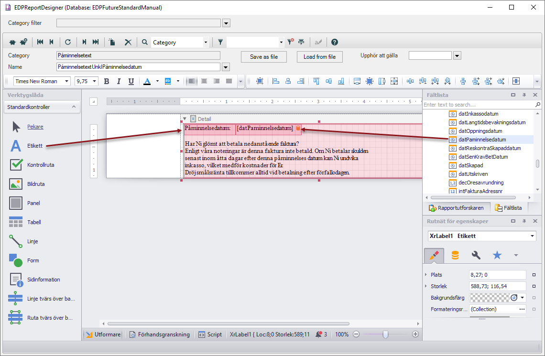Click the Pekare pointer link
Image resolution: width=545 pixels, height=356 pixels.
(35, 127)
